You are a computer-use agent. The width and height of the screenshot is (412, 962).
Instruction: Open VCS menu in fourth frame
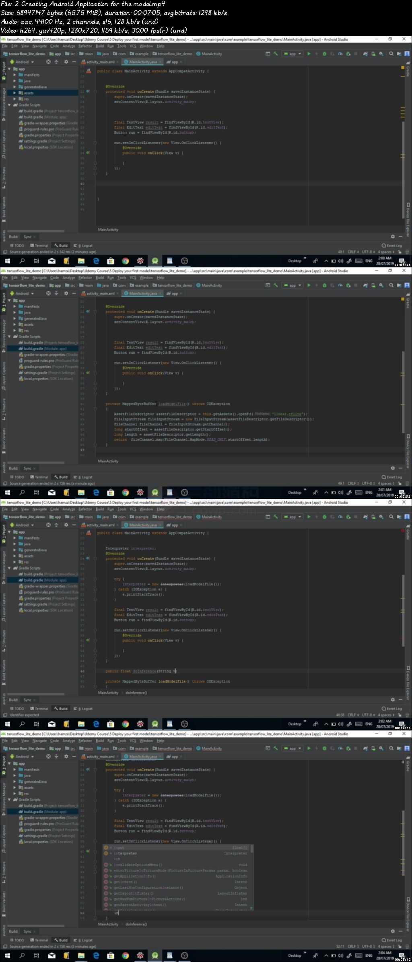coord(133,741)
